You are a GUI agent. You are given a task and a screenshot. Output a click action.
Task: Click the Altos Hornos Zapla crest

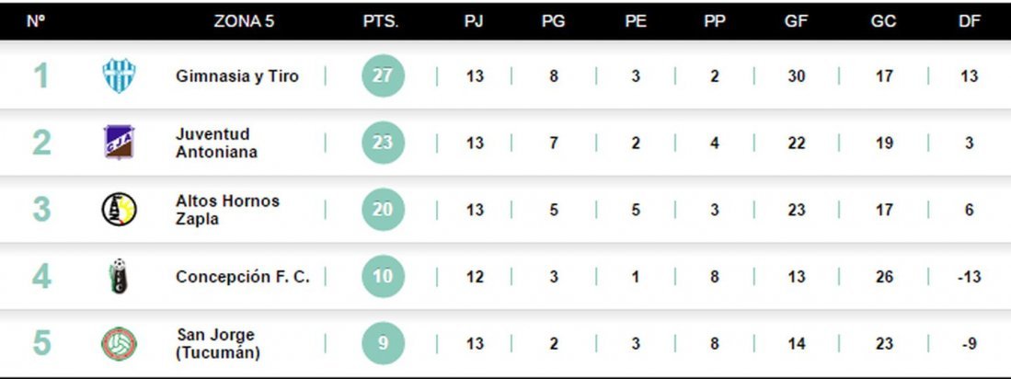coord(120,210)
